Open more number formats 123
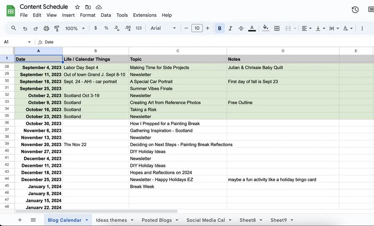Image resolution: width=374 pixels, height=226 pixels. click(139, 28)
